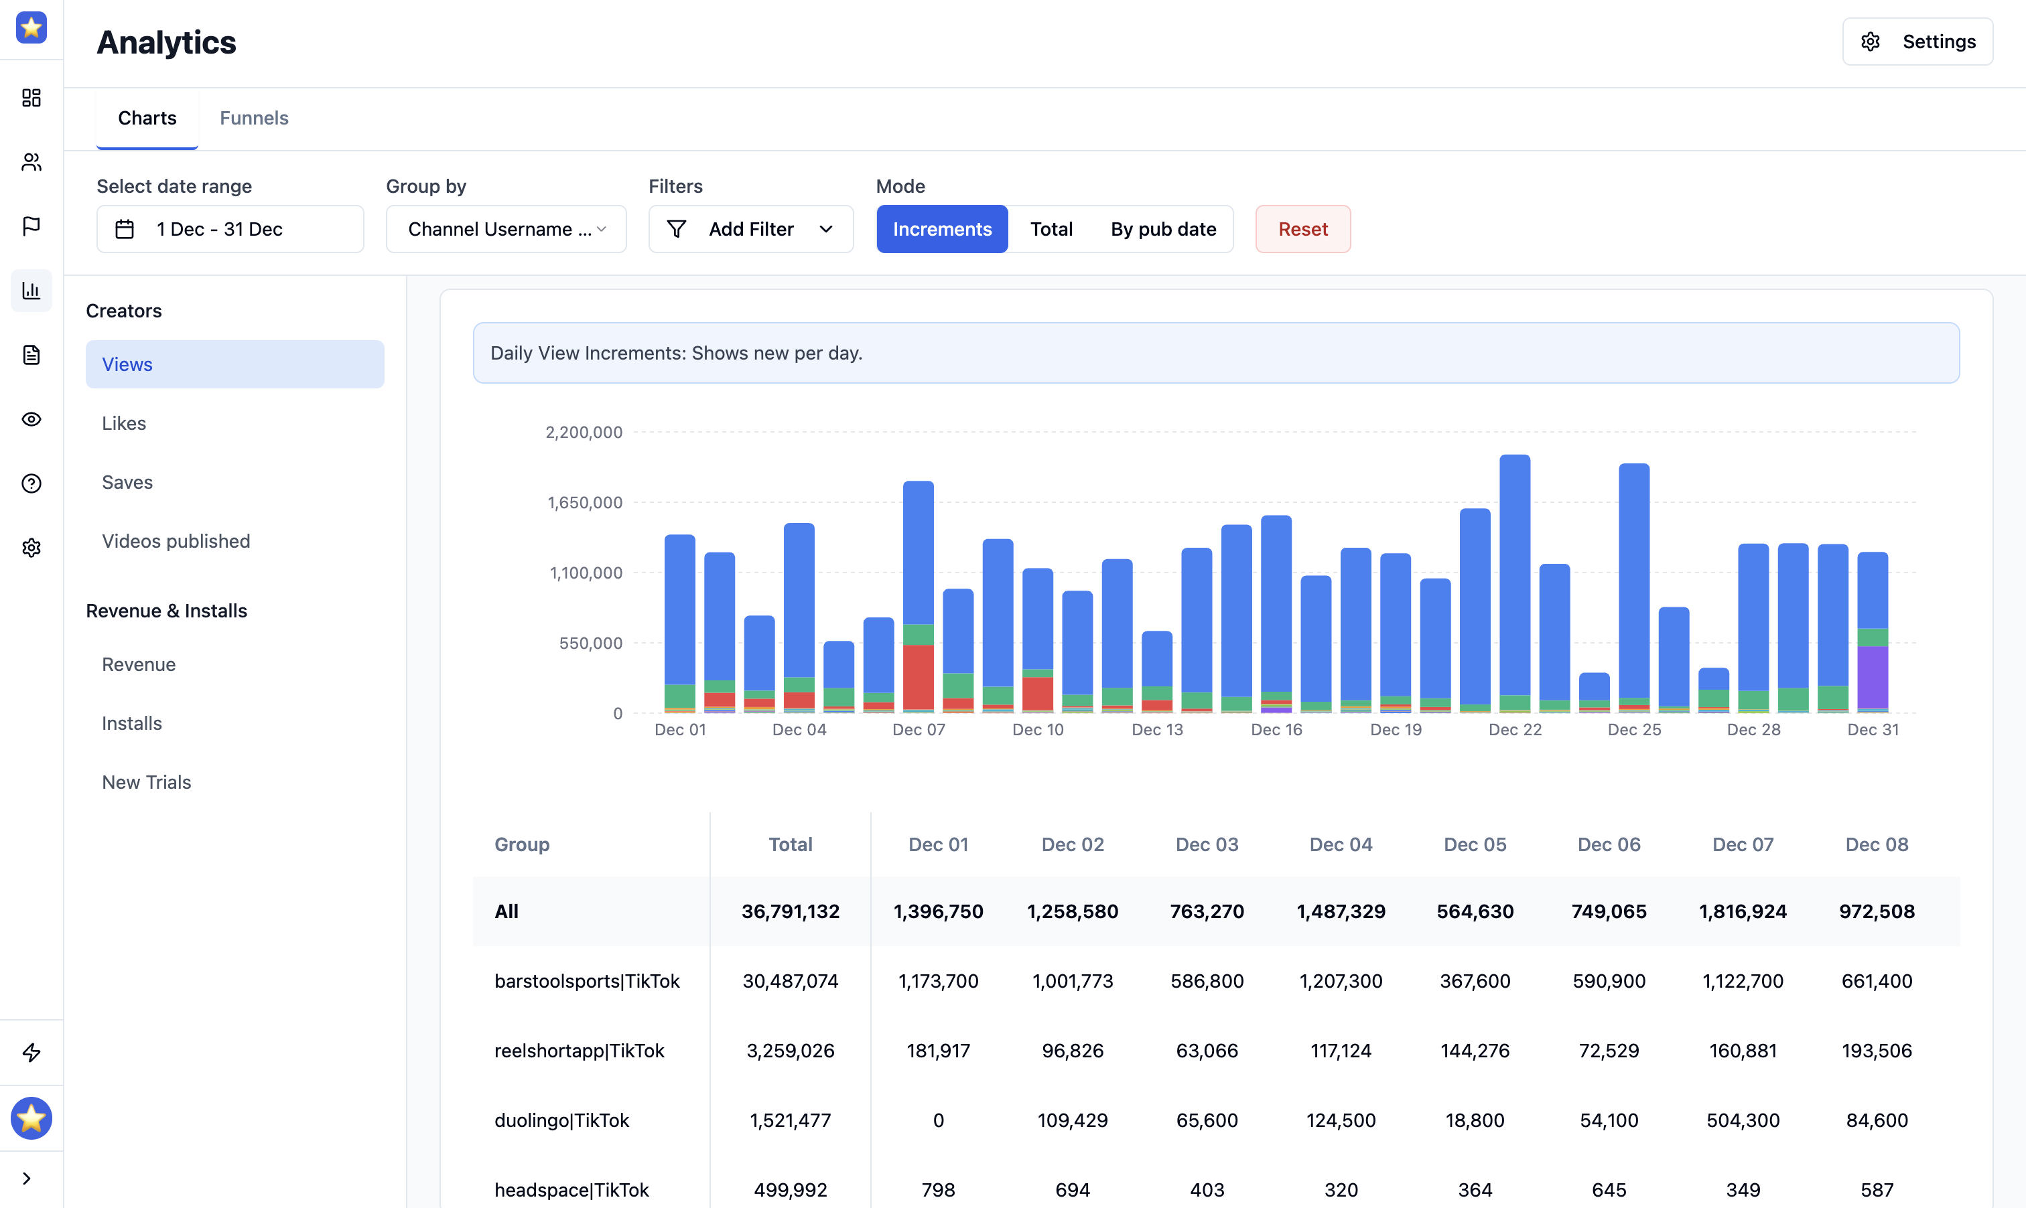Image resolution: width=2026 pixels, height=1208 pixels.
Task: Click the calendar icon in date range field
Action: pos(125,230)
